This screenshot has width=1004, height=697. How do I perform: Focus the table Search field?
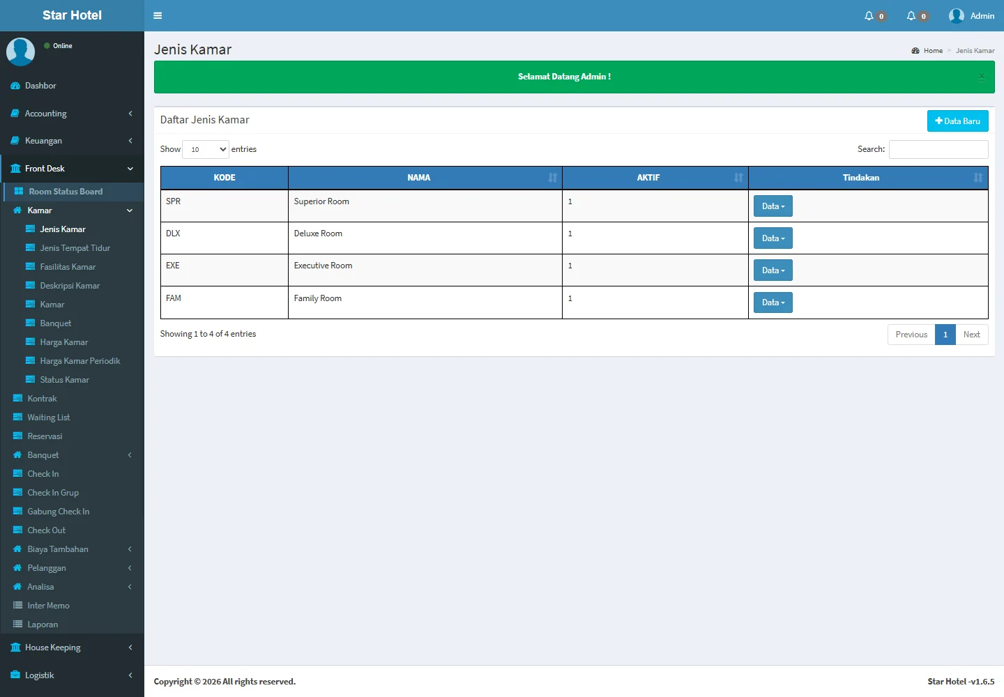point(938,149)
